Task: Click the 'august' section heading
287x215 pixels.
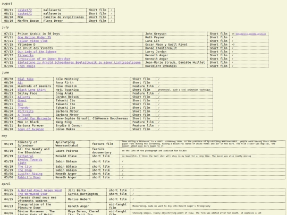Action: [7, 4]
